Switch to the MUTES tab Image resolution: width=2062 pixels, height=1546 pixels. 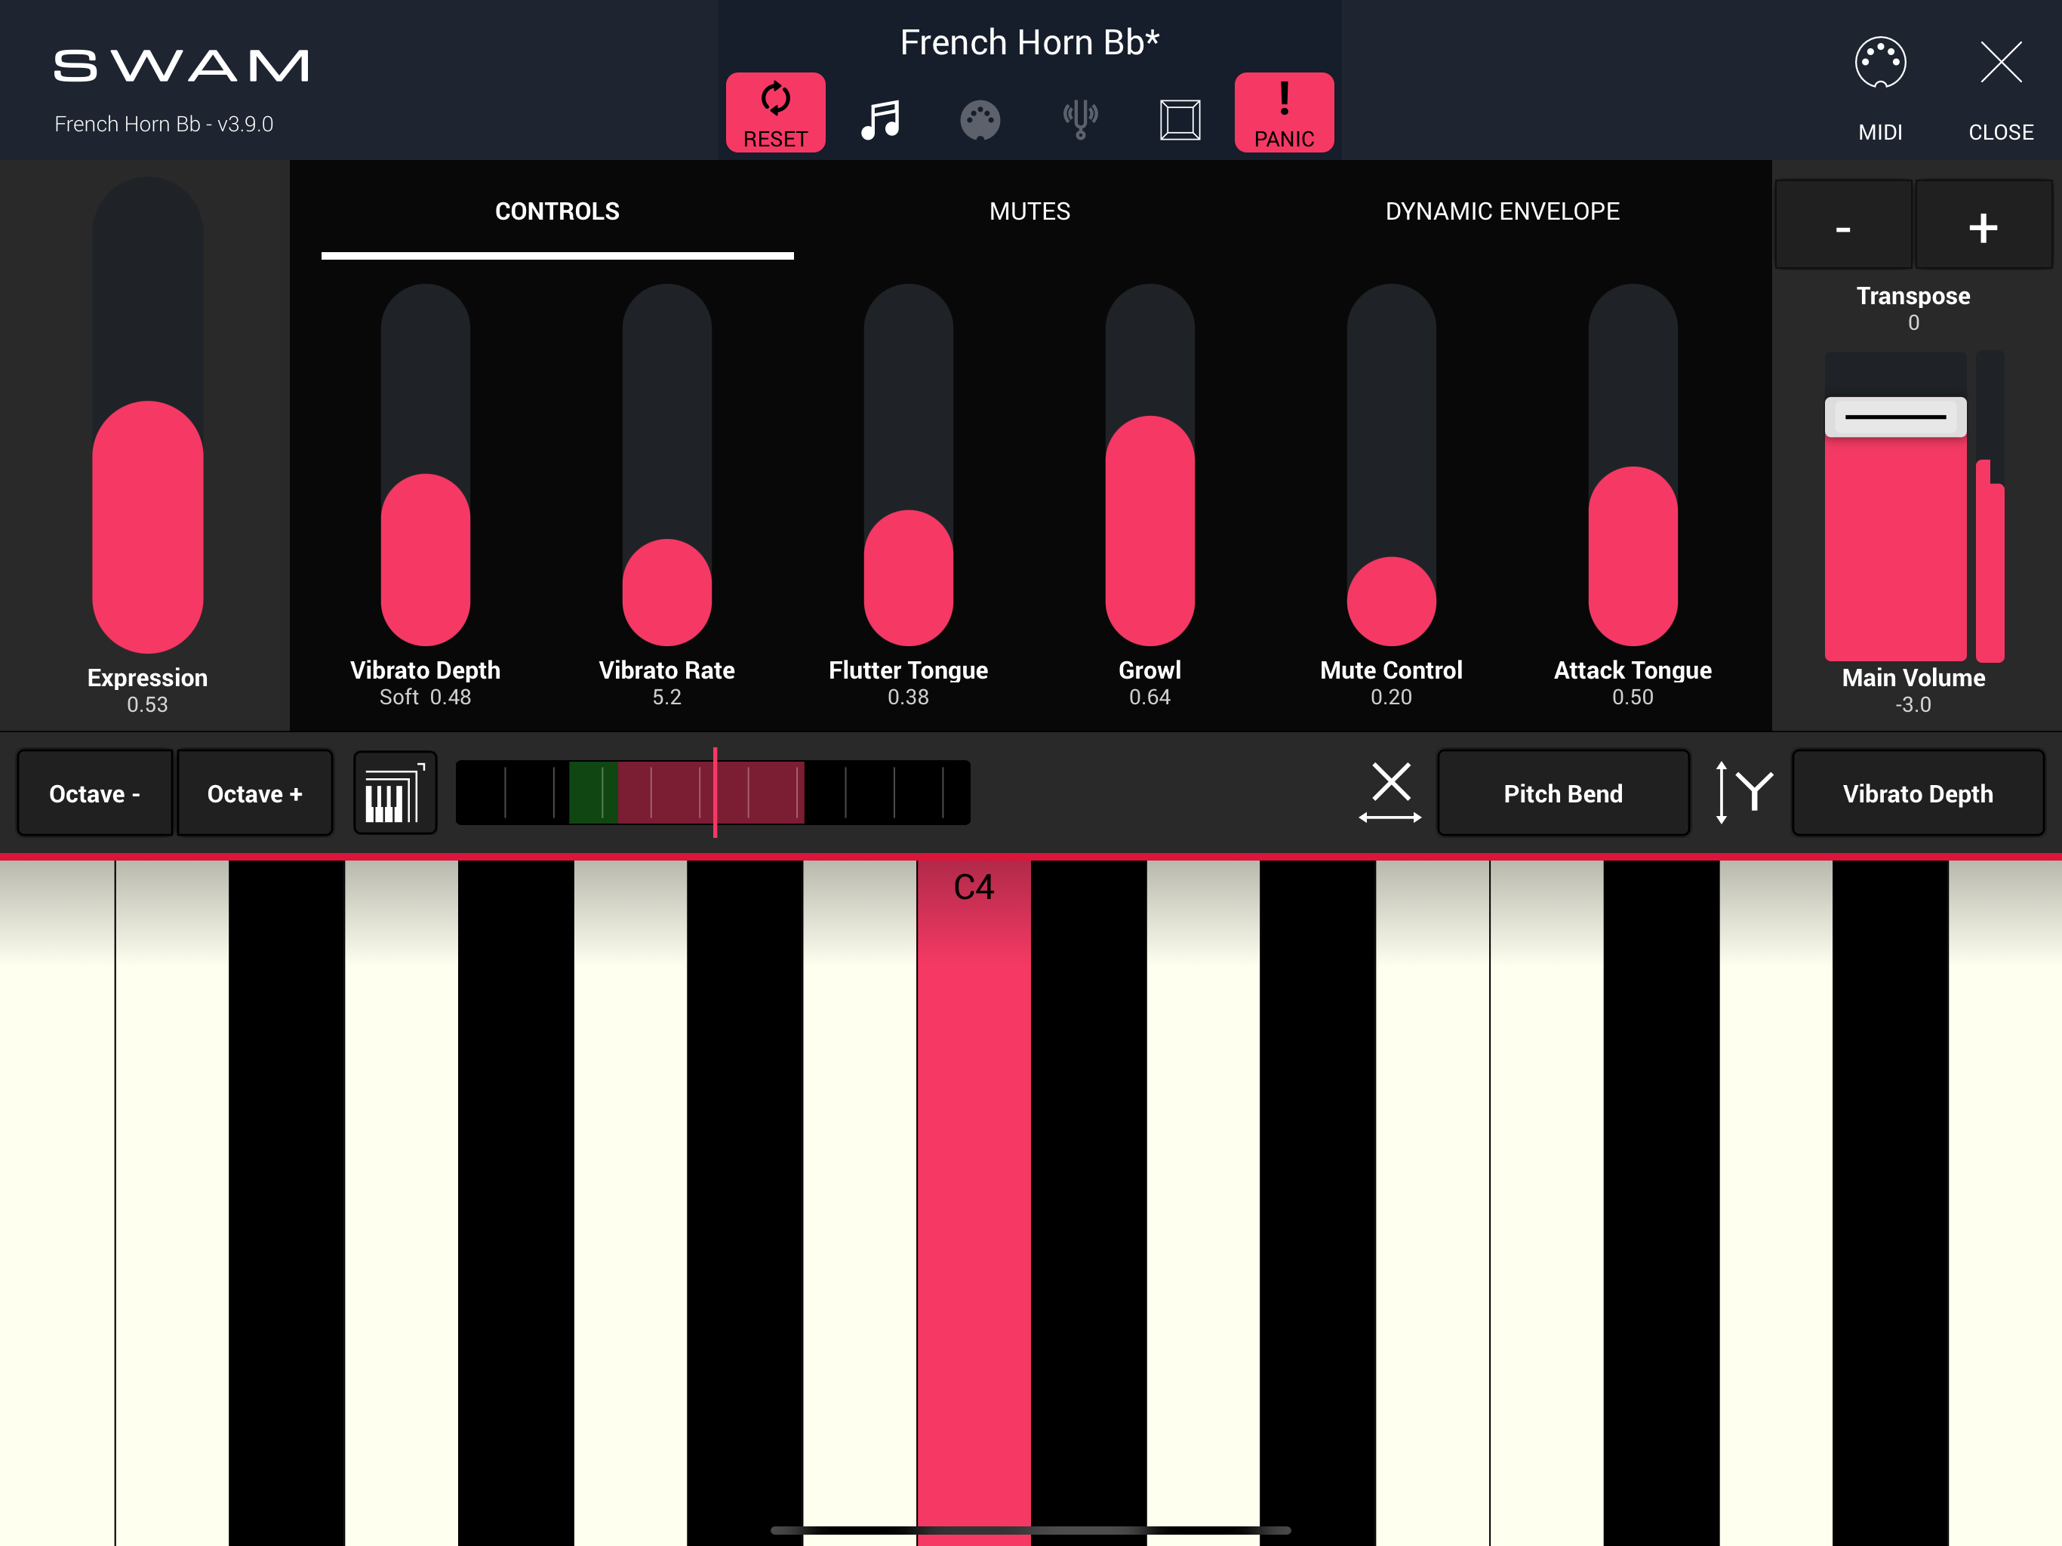coord(1030,211)
